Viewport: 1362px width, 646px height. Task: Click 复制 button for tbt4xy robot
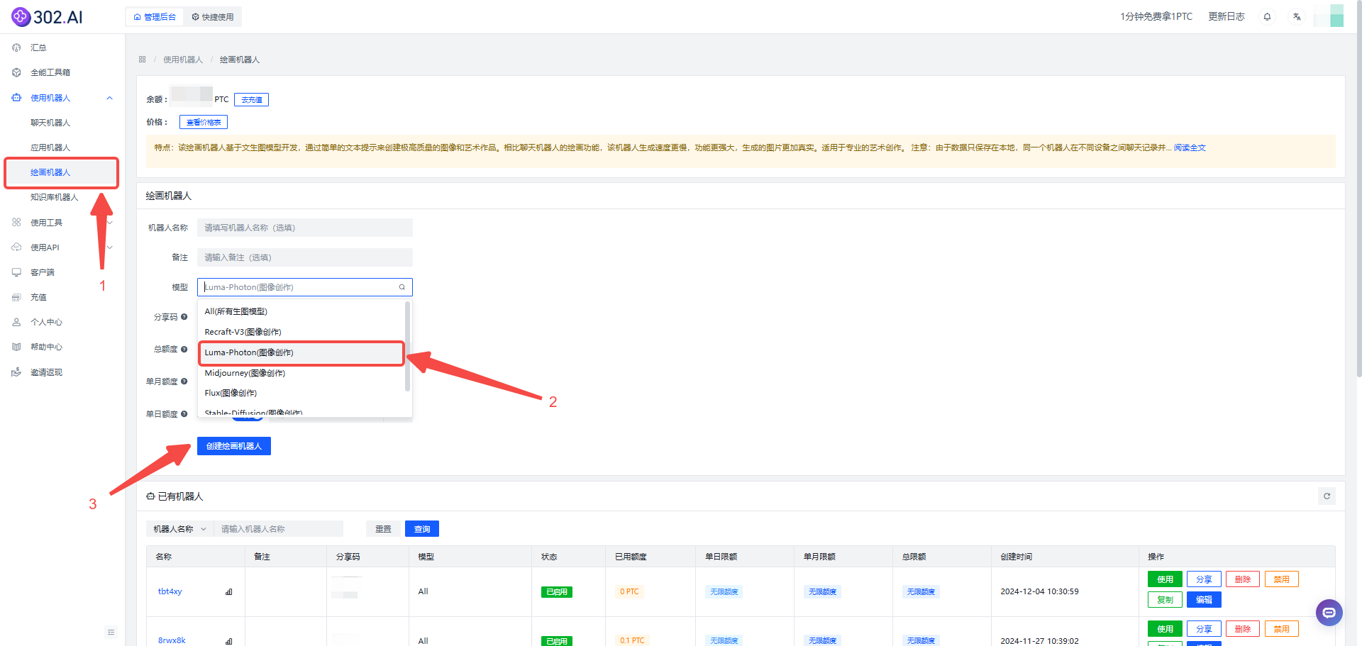pyautogui.click(x=1165, y=600)
